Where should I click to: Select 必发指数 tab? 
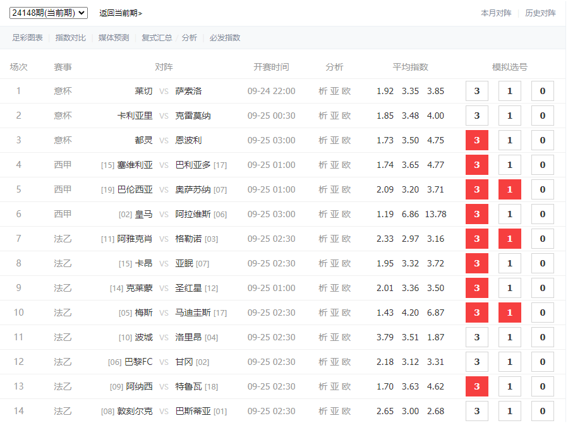point(225,38)
